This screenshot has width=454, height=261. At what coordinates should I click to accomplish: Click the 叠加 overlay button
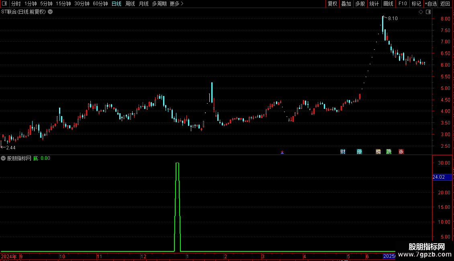pyautogui.click(x=346, y=4)
